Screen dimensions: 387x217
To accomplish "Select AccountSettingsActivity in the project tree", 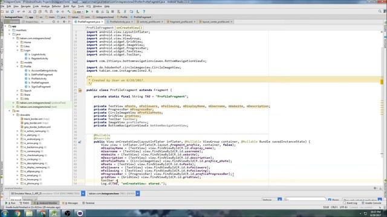I will pyautogui.click(x=44, y=71).
